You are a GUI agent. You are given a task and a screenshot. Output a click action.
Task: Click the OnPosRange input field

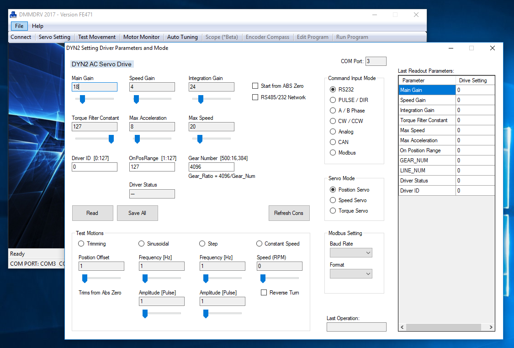click(x=152, y=167)
